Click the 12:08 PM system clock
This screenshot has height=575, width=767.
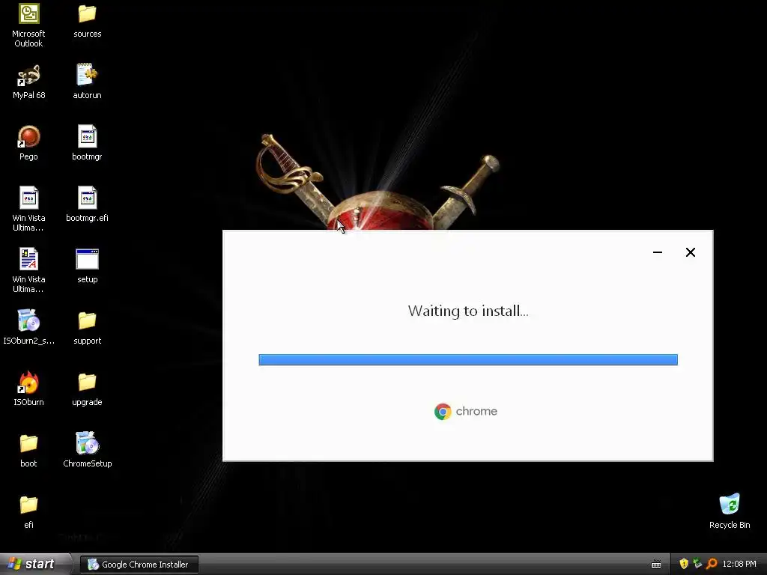pyautogui.click(x=739, y=565)
